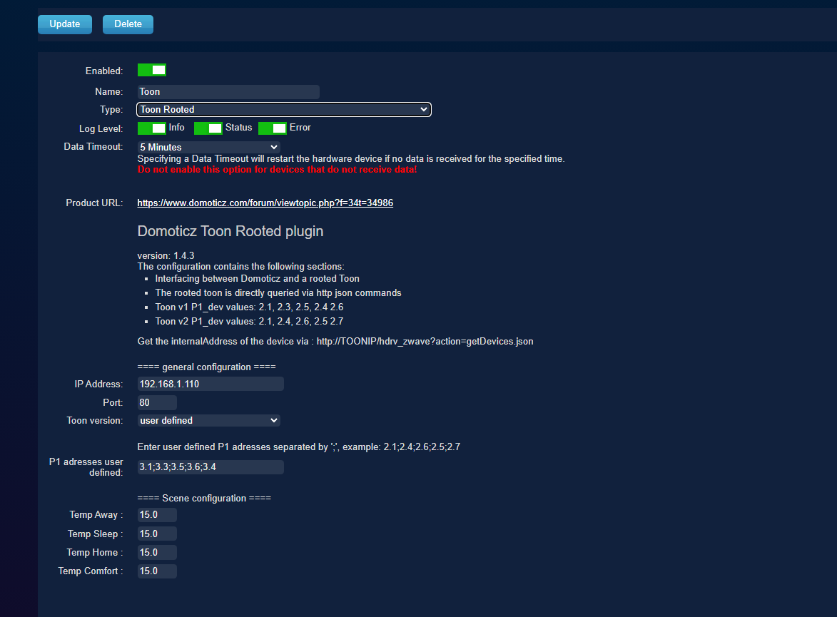Select the 'Toon v2 P1_dev values' bullet line
Viewport: 837px width, 617px height.
pos(249,321)
